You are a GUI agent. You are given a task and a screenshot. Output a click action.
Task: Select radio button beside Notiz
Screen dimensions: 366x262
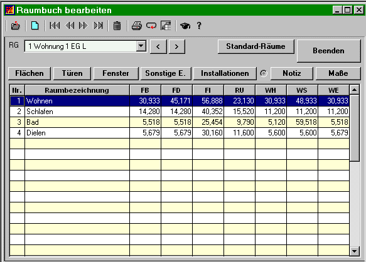[x=264, y=73]
